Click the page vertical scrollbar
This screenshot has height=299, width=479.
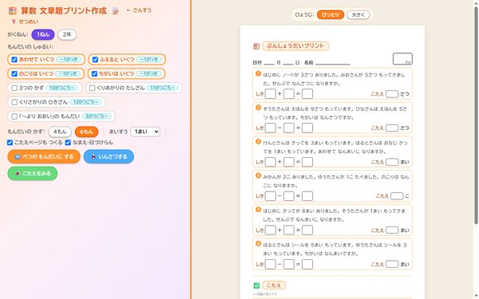(476, 116)
